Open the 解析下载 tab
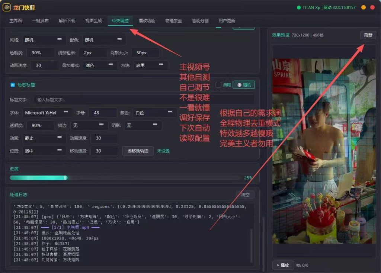 tap(67, 21)
